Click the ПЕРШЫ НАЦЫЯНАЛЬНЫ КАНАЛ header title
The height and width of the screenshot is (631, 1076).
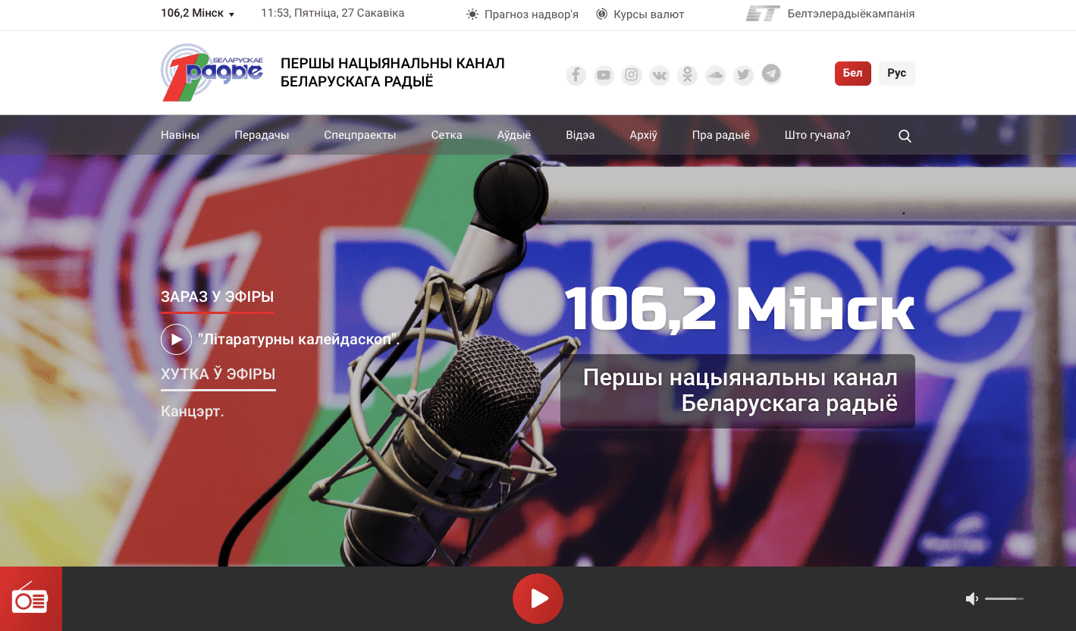coord(393,72)
